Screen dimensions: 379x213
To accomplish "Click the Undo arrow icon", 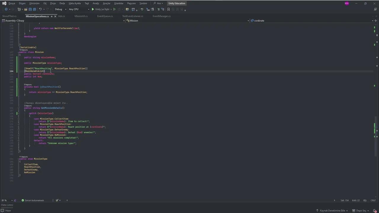I will [40, 9].
